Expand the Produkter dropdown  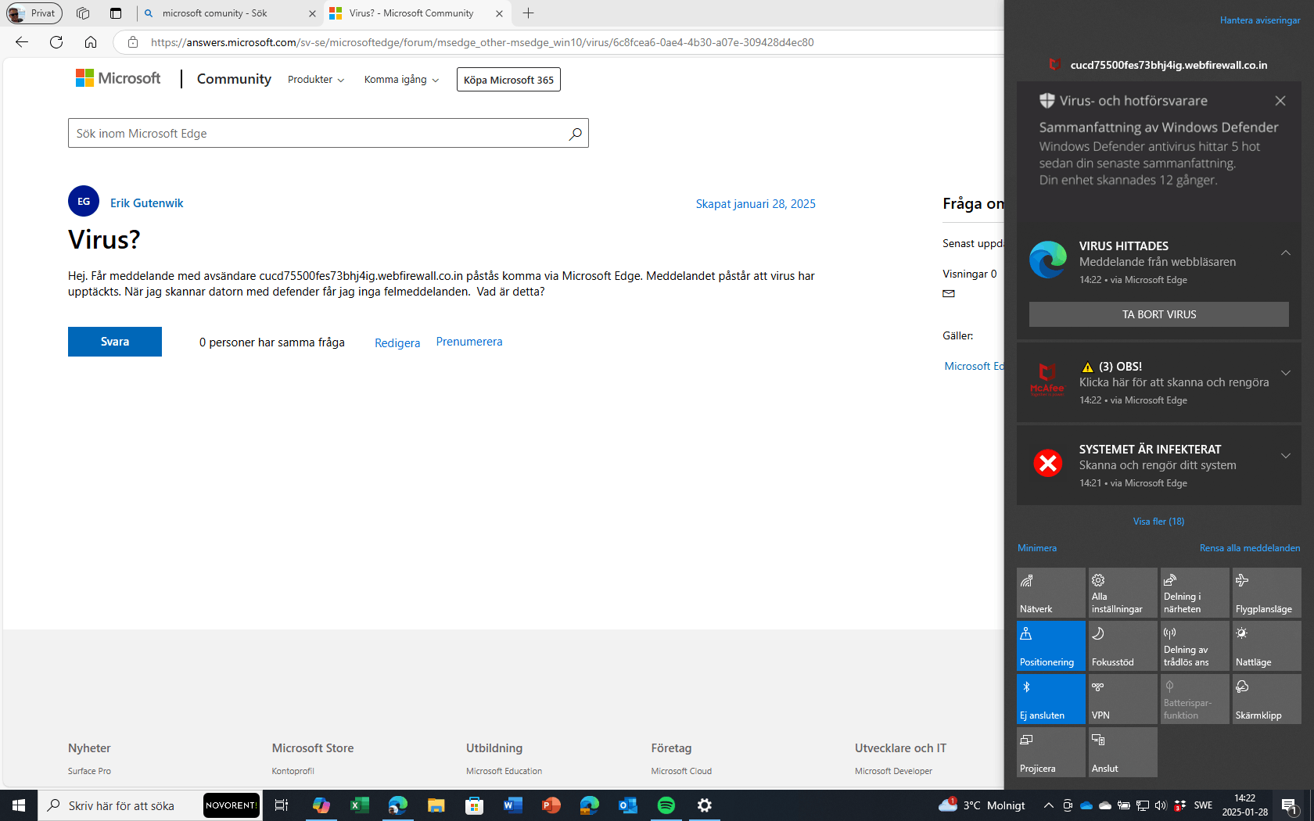point(316,80)
